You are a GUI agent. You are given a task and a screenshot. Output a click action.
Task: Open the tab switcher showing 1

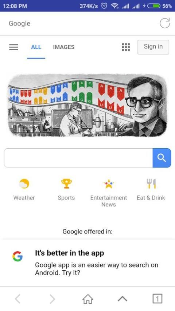(x=157, y=299)
